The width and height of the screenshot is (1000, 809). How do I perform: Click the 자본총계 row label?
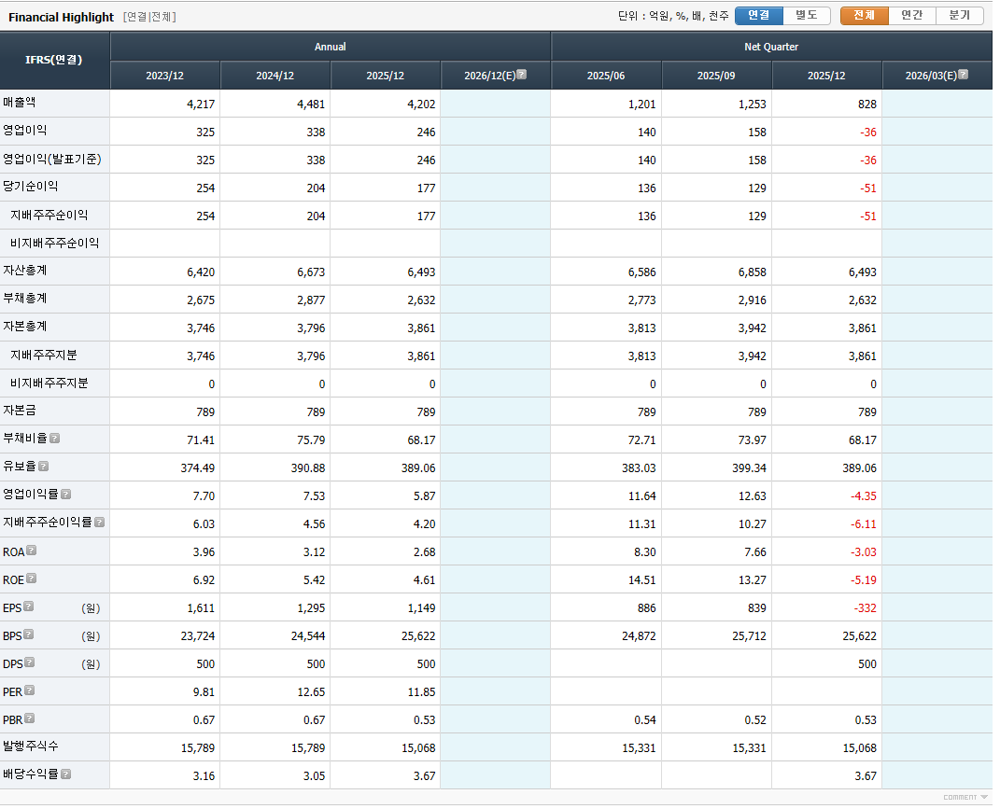point(25,327)
